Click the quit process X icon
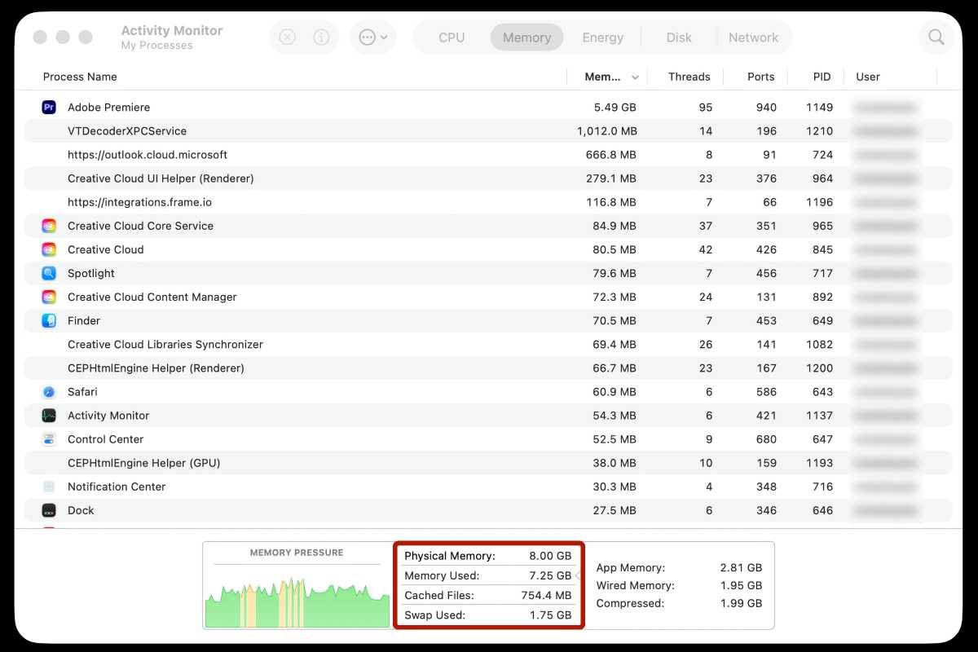 (287, 37)
